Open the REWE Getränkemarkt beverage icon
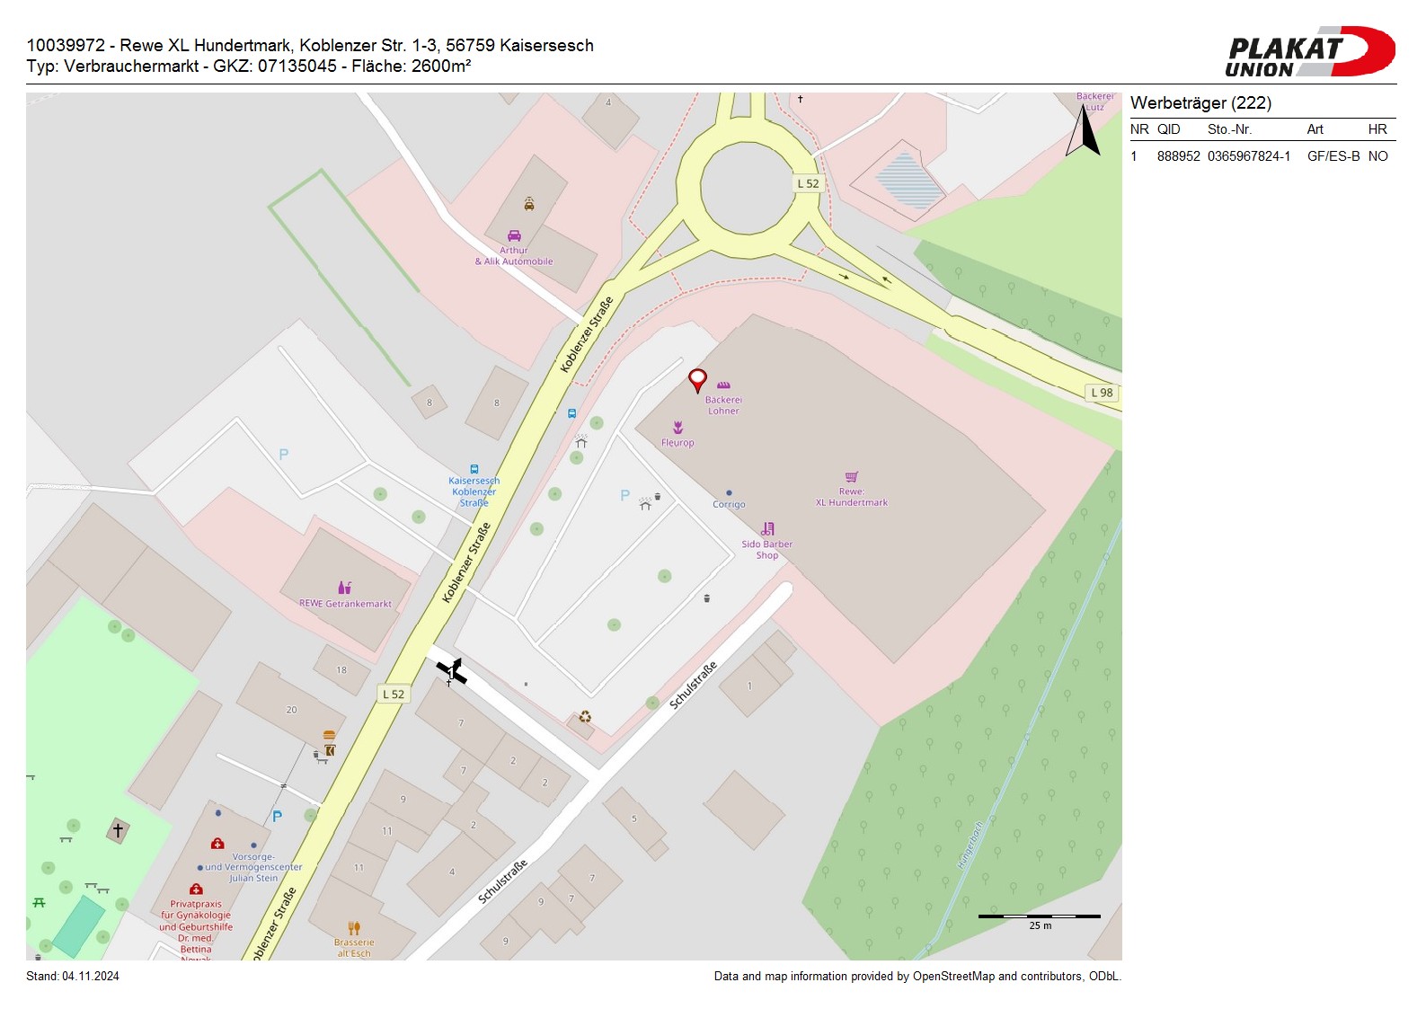This screenshot has width=1426, height=1009. coord(344,588)
